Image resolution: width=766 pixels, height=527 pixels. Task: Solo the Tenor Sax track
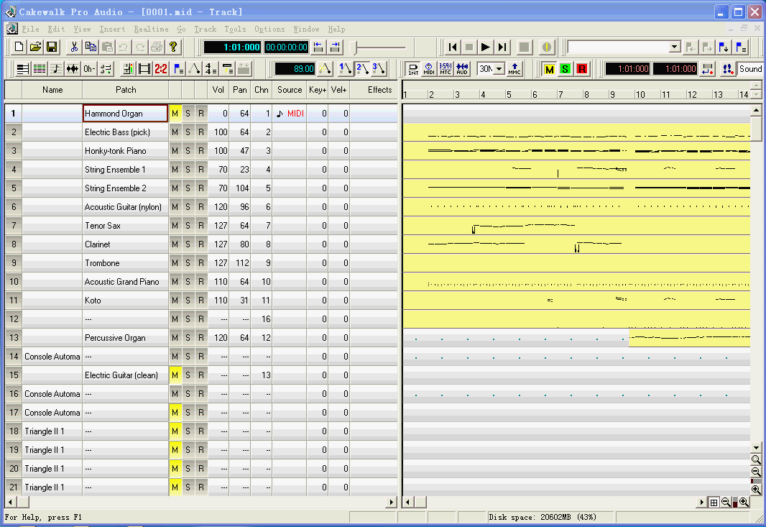(188, 226)
